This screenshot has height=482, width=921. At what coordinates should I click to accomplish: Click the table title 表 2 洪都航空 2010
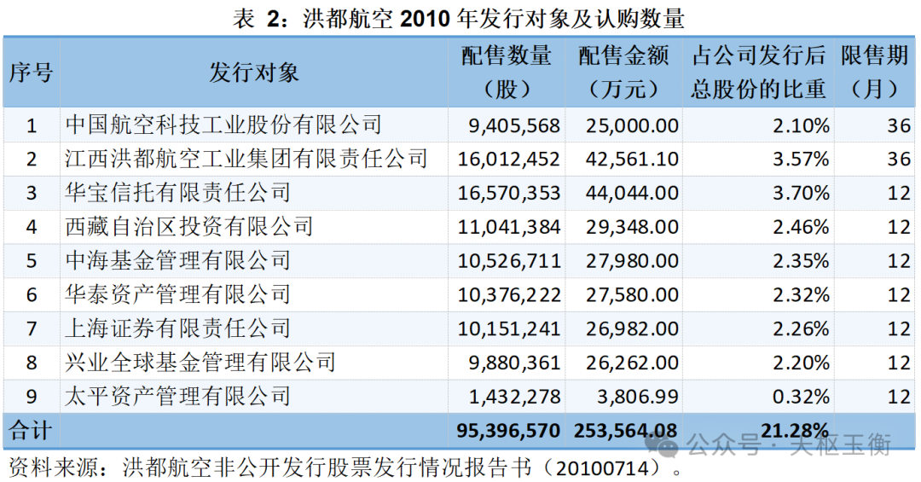pos(459,19)
